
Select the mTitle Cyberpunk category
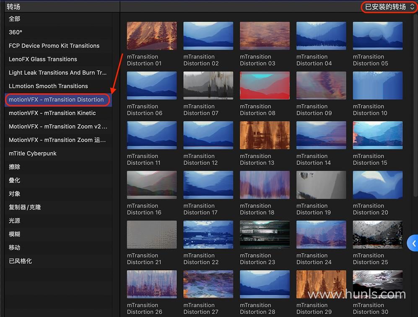tap(58, 153)
